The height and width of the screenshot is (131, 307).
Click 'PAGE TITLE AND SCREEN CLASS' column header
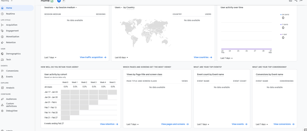142,81
